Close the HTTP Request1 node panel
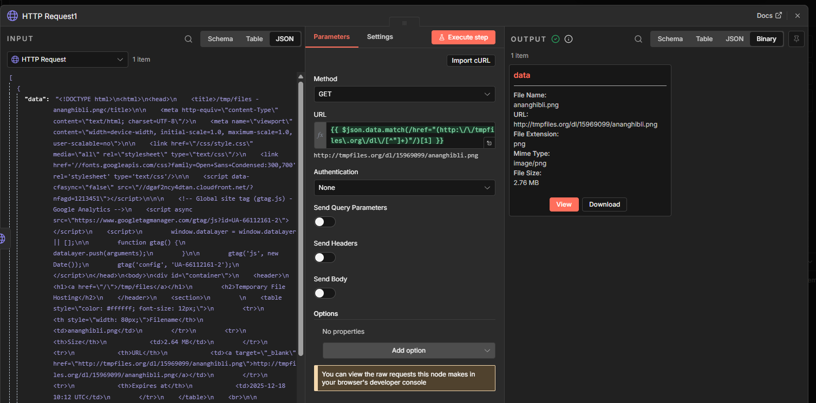 (798, 16)
